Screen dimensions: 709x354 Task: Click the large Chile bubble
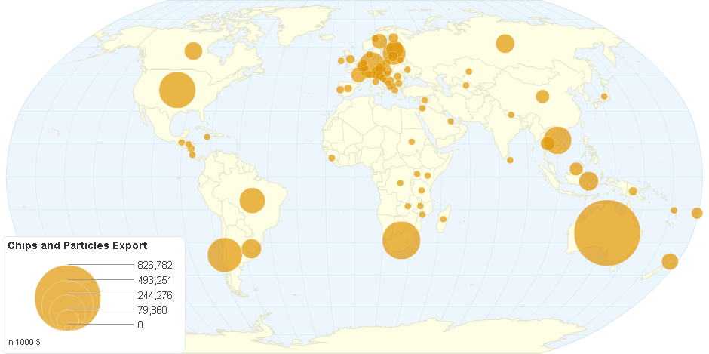click(224, 254)
